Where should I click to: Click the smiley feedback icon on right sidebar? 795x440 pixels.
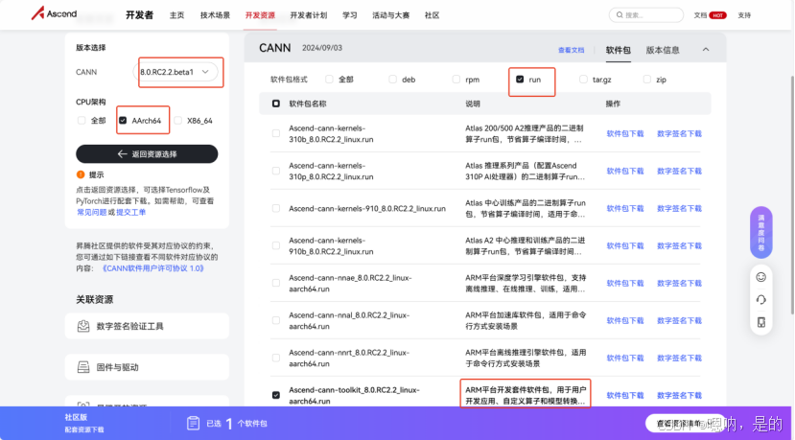[760, 277]
